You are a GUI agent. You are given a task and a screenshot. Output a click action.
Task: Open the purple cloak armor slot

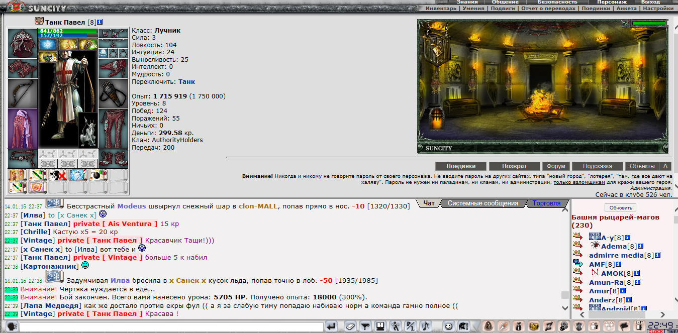(x=23, y=129)
